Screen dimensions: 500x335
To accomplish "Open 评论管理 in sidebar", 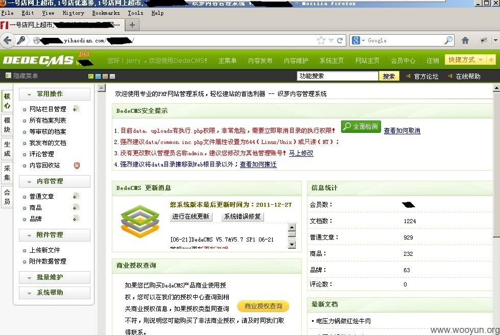I will coord(41,154).
